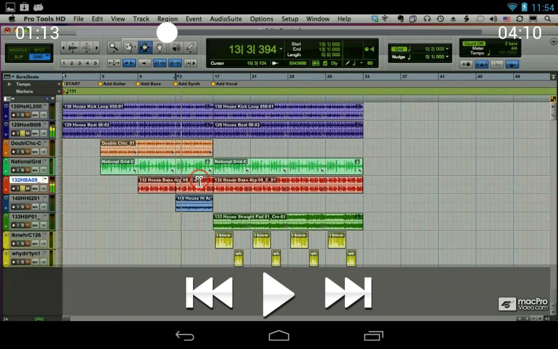
Task: Open the Setup menu
Action: (290, 19)
